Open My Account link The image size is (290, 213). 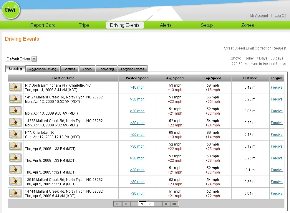259,16
